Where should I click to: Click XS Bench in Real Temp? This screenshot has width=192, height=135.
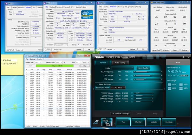[166, 50]
